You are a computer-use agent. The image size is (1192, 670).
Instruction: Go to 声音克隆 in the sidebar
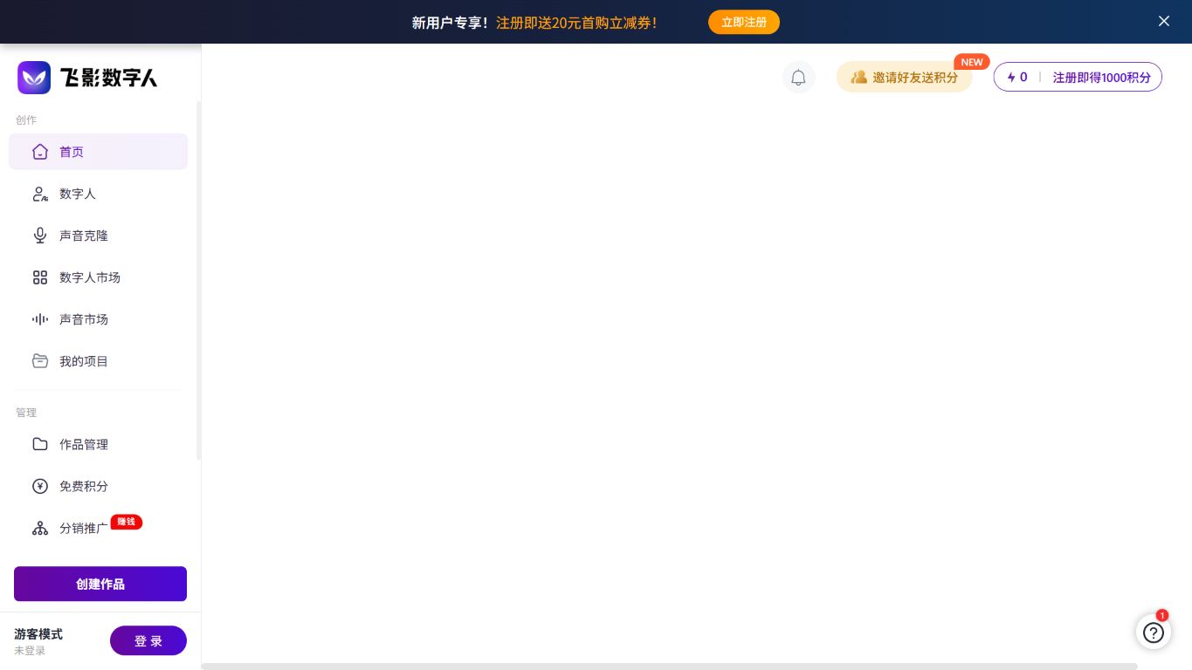click(98, 236)
